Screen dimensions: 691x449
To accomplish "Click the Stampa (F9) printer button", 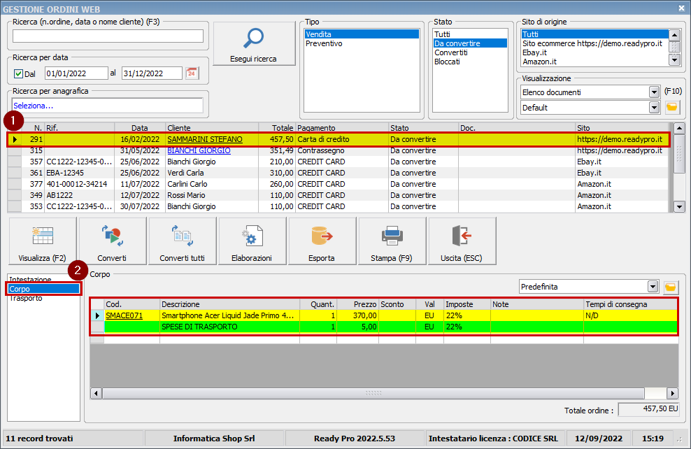I will click(392, 241).
